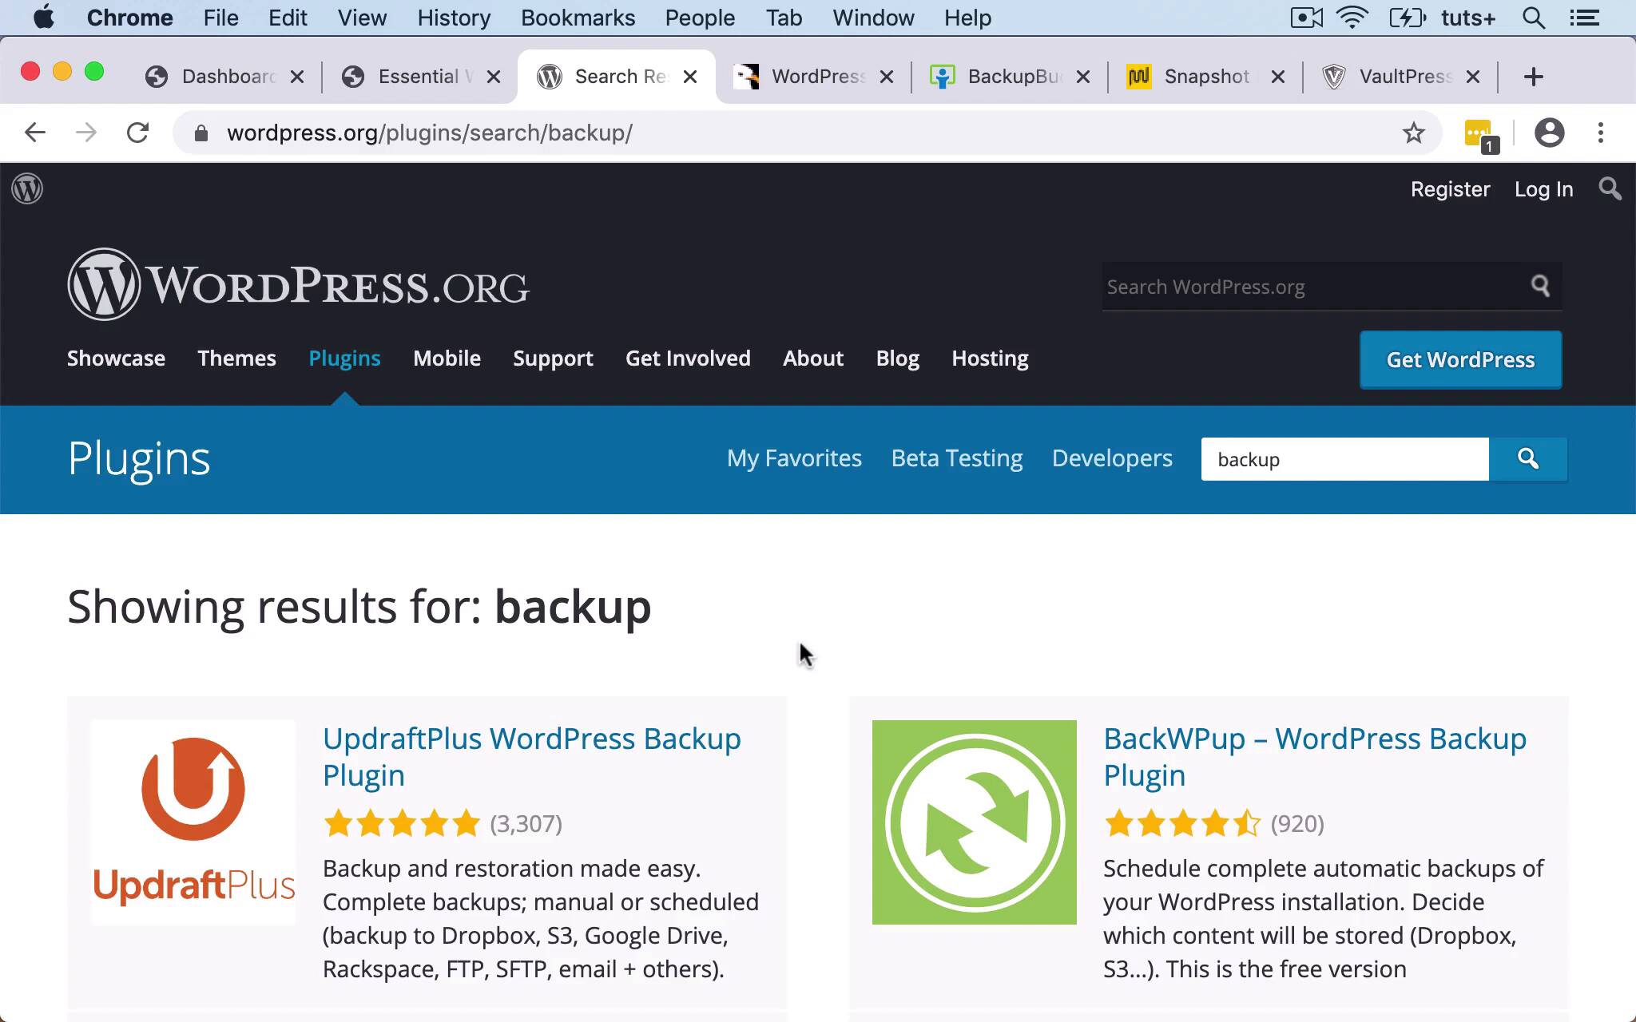Image resolution: width=1636 pixels, height=1022 pixels.
Task: Click the UpdraftPlus WordPress Backup Plugin title
Action: pos(532,756)
